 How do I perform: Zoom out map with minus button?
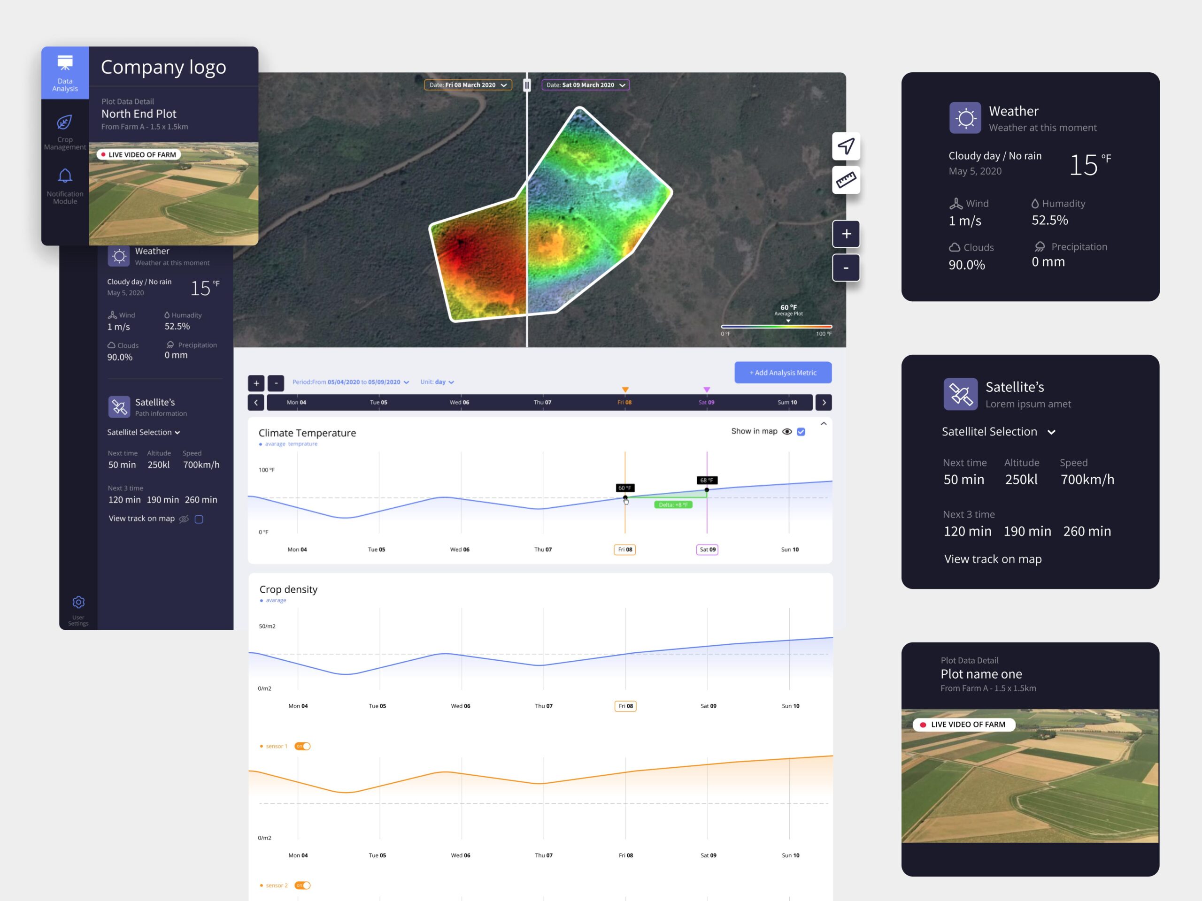pyautogui.click(x=846, y=268)
